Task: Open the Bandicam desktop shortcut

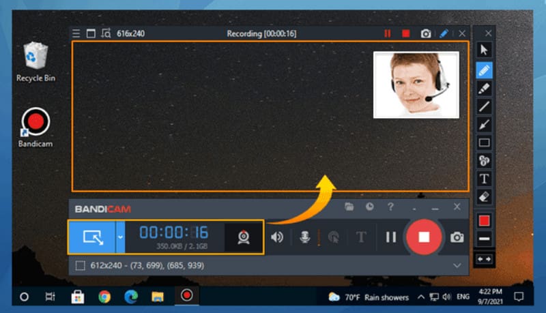Action: click(35, 128)
